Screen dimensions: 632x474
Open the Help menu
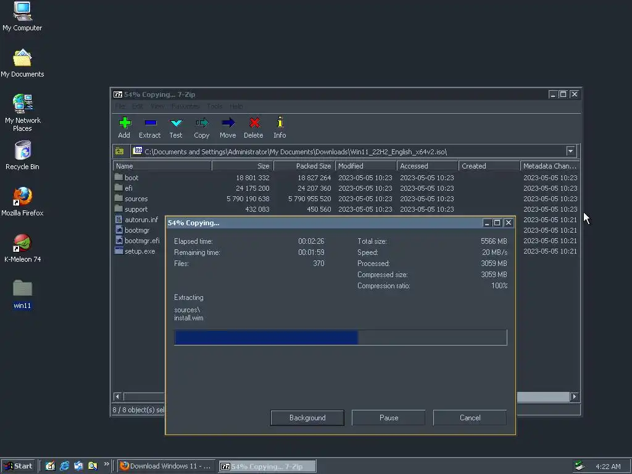[x=236, y=106]
